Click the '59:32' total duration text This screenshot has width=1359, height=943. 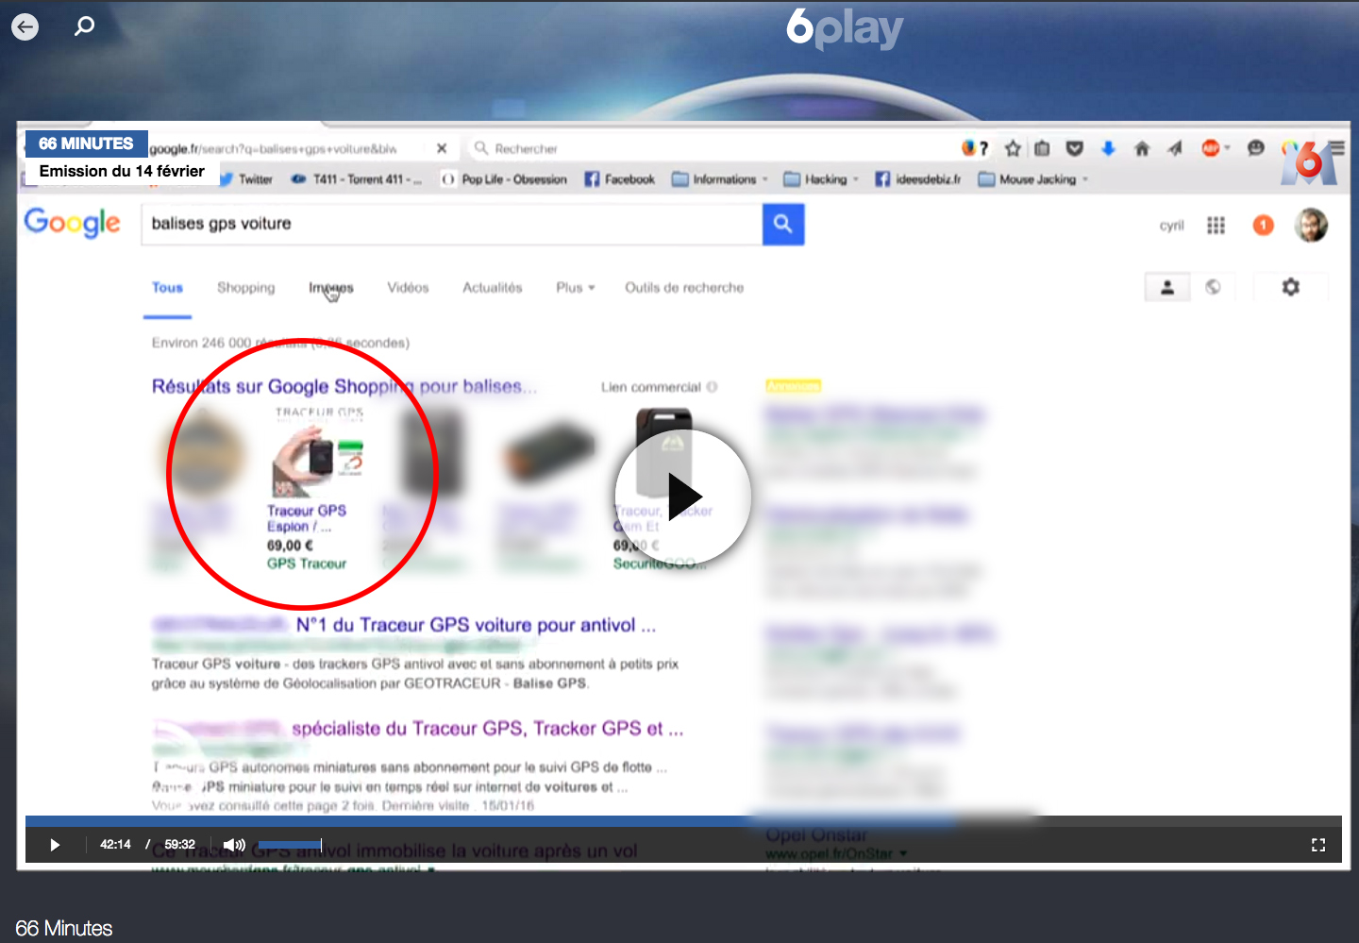[179, 845]
